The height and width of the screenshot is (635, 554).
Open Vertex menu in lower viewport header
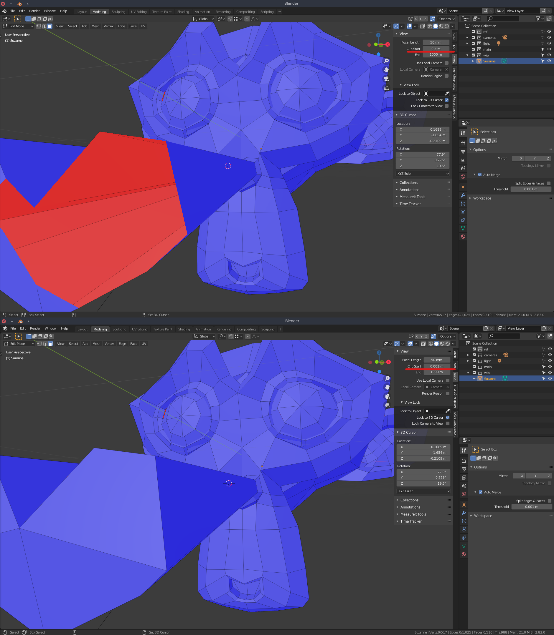tap(109, 344)
